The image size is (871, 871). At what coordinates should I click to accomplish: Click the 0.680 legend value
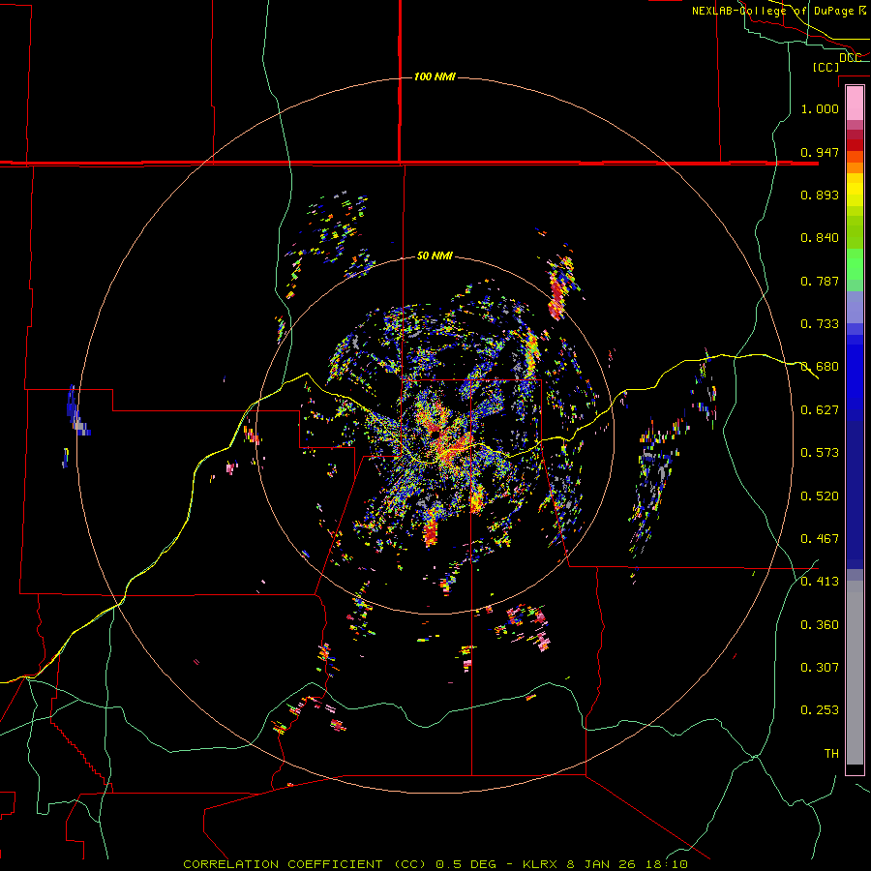click(820, 367)
